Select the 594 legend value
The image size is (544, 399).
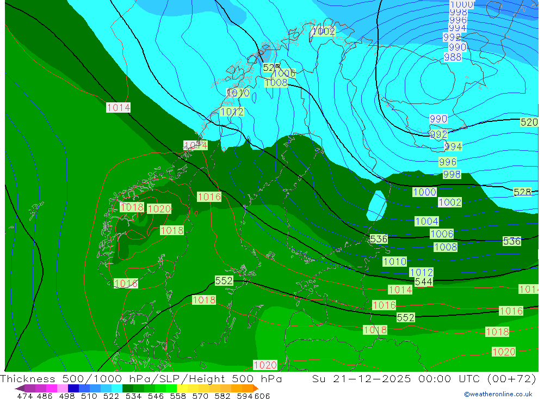[245, 396]
